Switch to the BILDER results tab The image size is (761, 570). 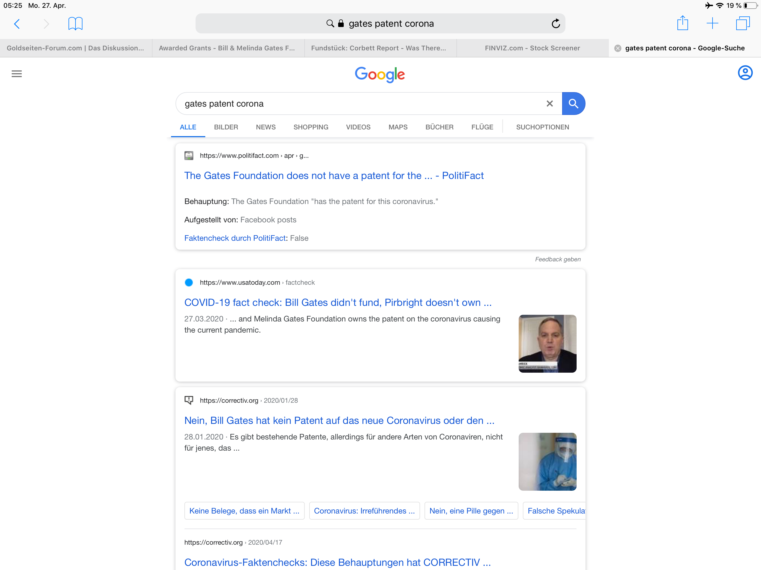[226, 127]
